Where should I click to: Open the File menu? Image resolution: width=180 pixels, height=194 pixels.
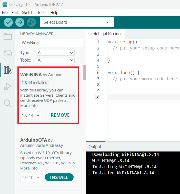coord(5,13)
